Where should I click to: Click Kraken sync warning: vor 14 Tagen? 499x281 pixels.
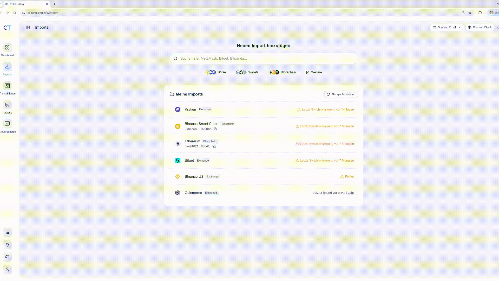[x=326, y=110]
